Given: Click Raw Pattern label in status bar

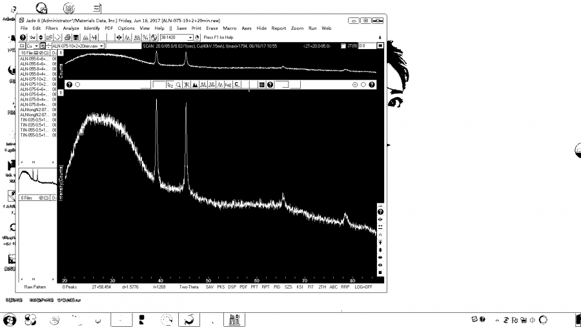Looking at the screenshot, I should [36, 287].
